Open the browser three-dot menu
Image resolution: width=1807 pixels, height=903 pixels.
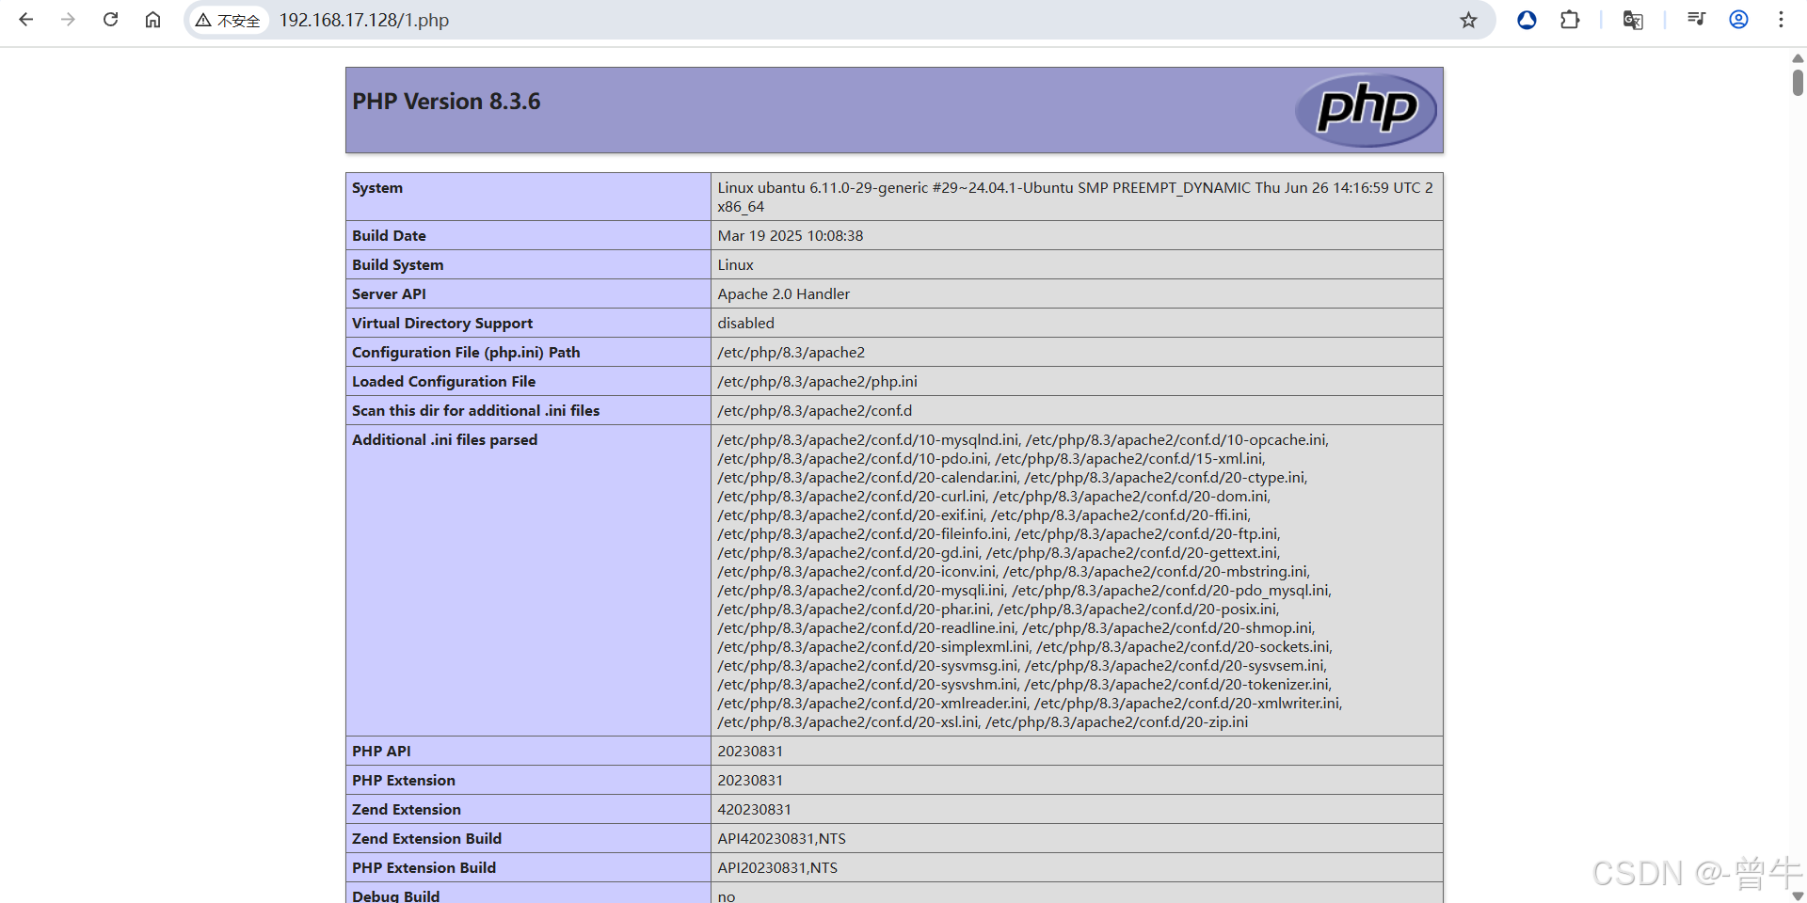1781,20
